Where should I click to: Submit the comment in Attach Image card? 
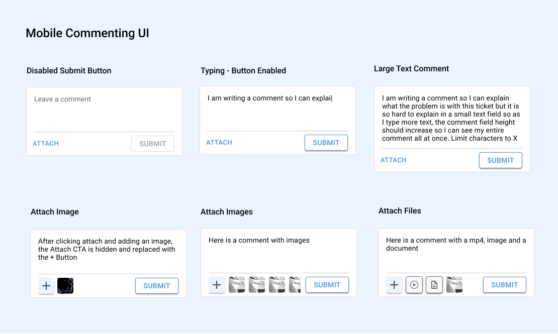coord(157,286)
